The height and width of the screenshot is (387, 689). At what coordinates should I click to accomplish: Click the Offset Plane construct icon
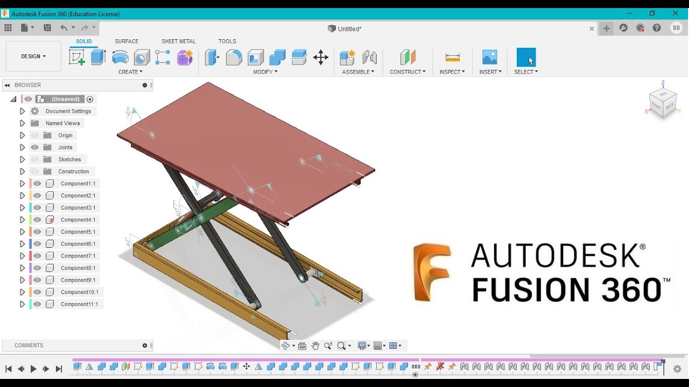(x=407, y=58)
